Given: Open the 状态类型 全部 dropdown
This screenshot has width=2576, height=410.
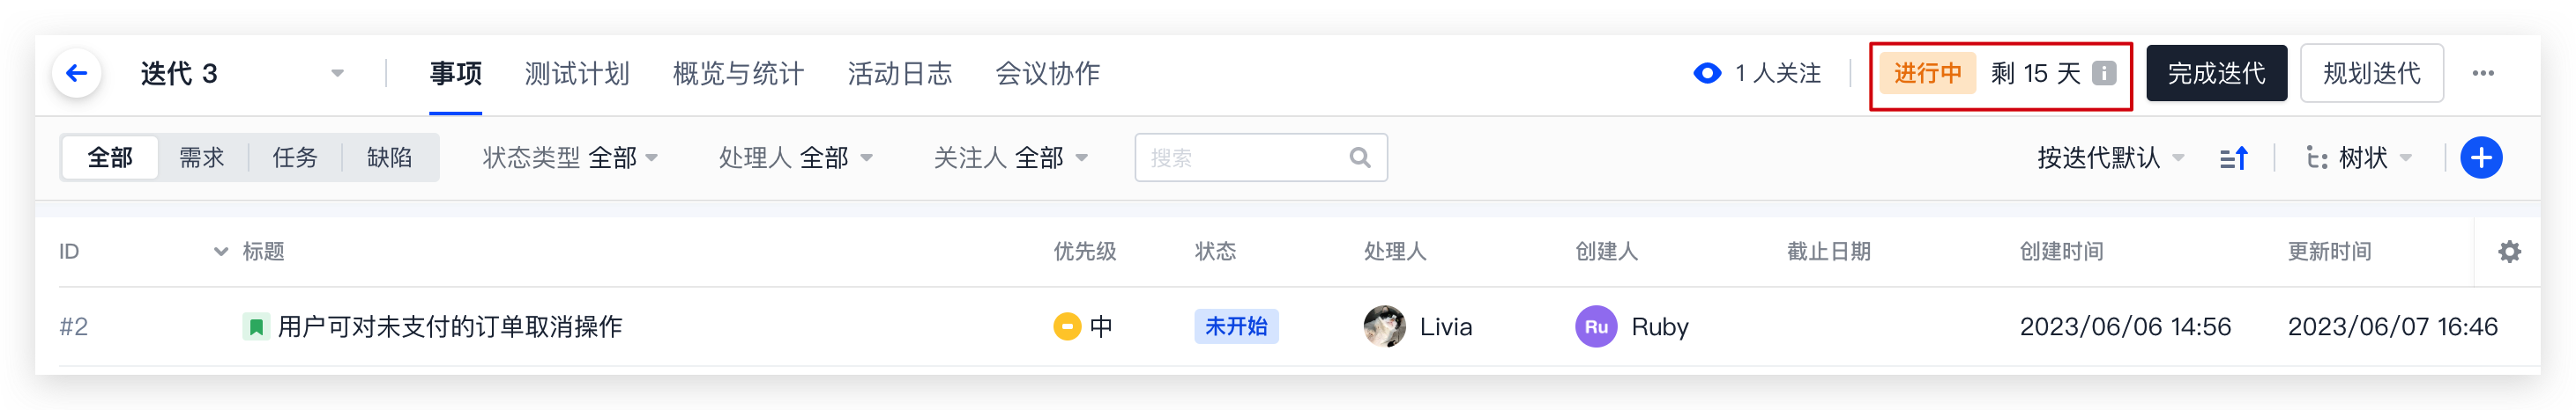Looking at the screenshot, I should tap(570, 157).
